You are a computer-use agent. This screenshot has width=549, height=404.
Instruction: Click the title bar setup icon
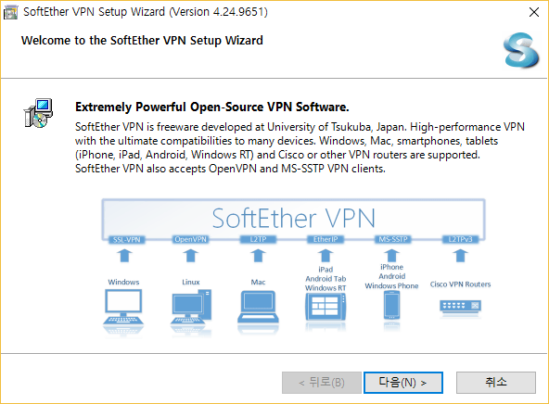click(10, 12)
